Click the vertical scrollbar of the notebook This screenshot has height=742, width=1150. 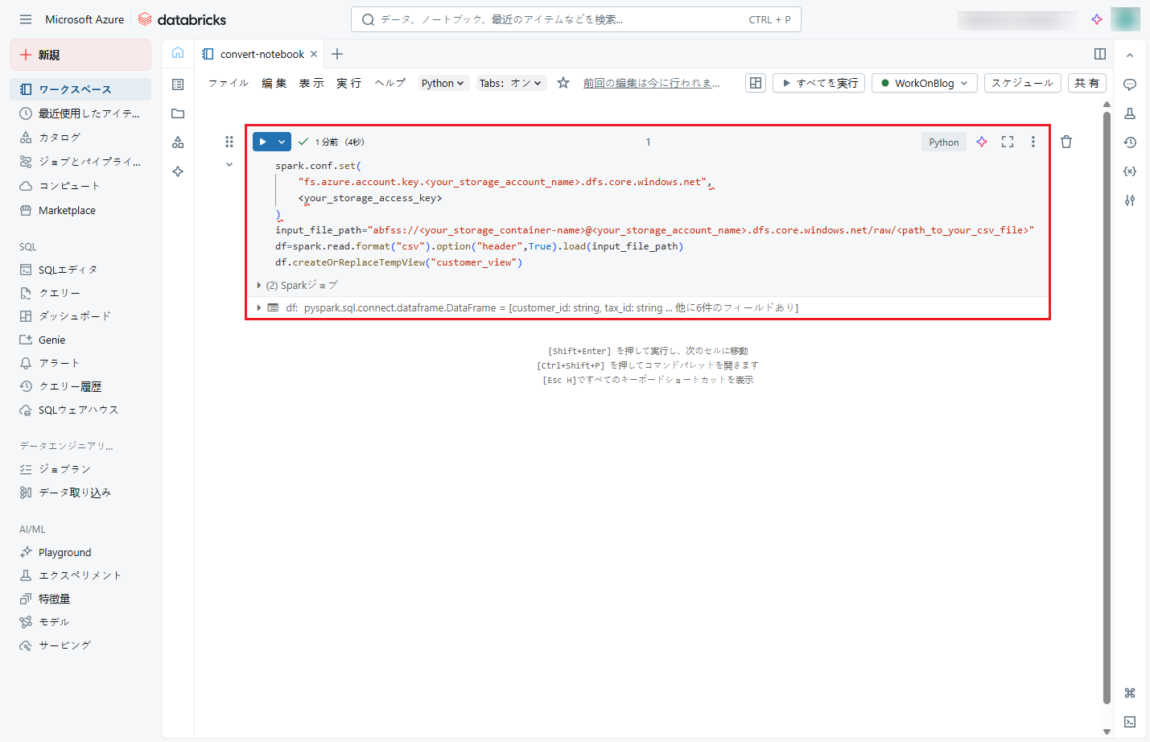point(1107,402)
